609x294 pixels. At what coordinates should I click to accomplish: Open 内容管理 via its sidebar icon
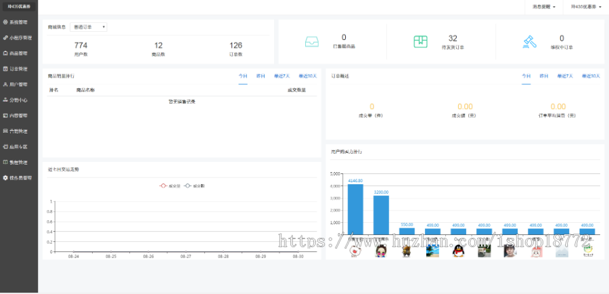(x=5, y=115)
